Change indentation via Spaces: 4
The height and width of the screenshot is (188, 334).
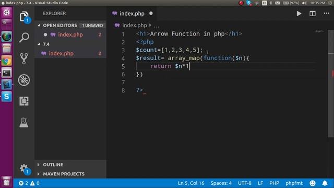pyautogui.click(x=221, y=183)
